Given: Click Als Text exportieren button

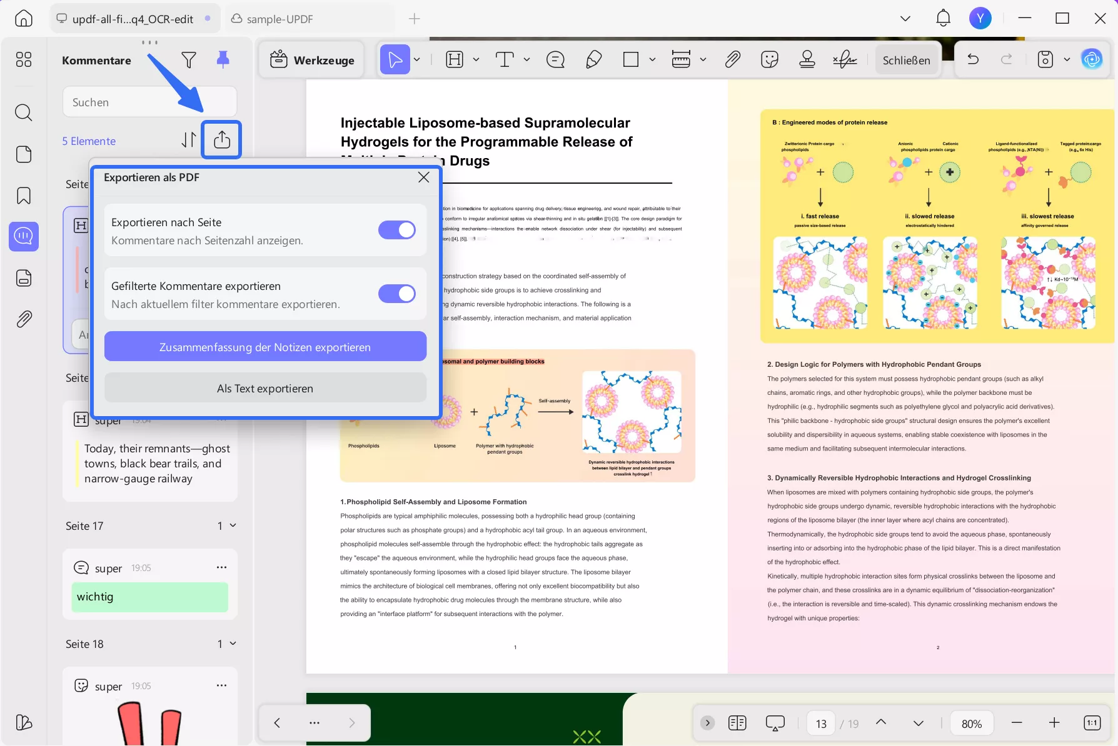Looking at the screenshot, I should tap(265, 388).
